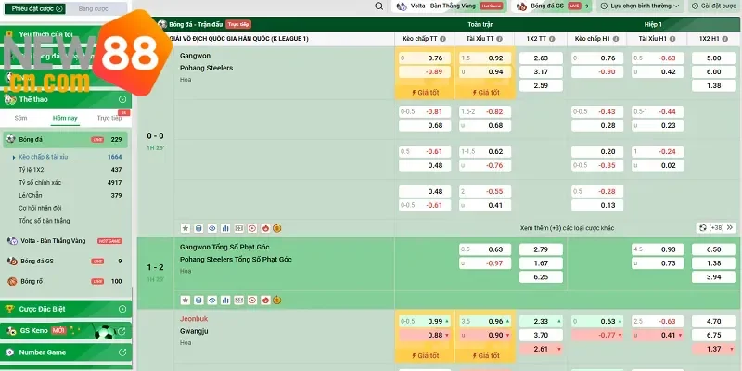Switch to the Sớm tab
Viewport: 742px width, 371px height.
pos(22,119)
